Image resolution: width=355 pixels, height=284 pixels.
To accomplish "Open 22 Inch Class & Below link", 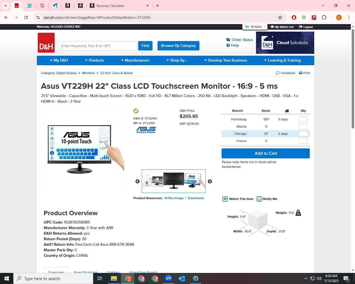I will [116, 73].
